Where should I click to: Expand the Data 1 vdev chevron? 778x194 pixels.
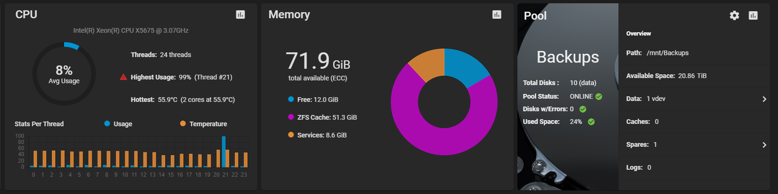(764, 99)
